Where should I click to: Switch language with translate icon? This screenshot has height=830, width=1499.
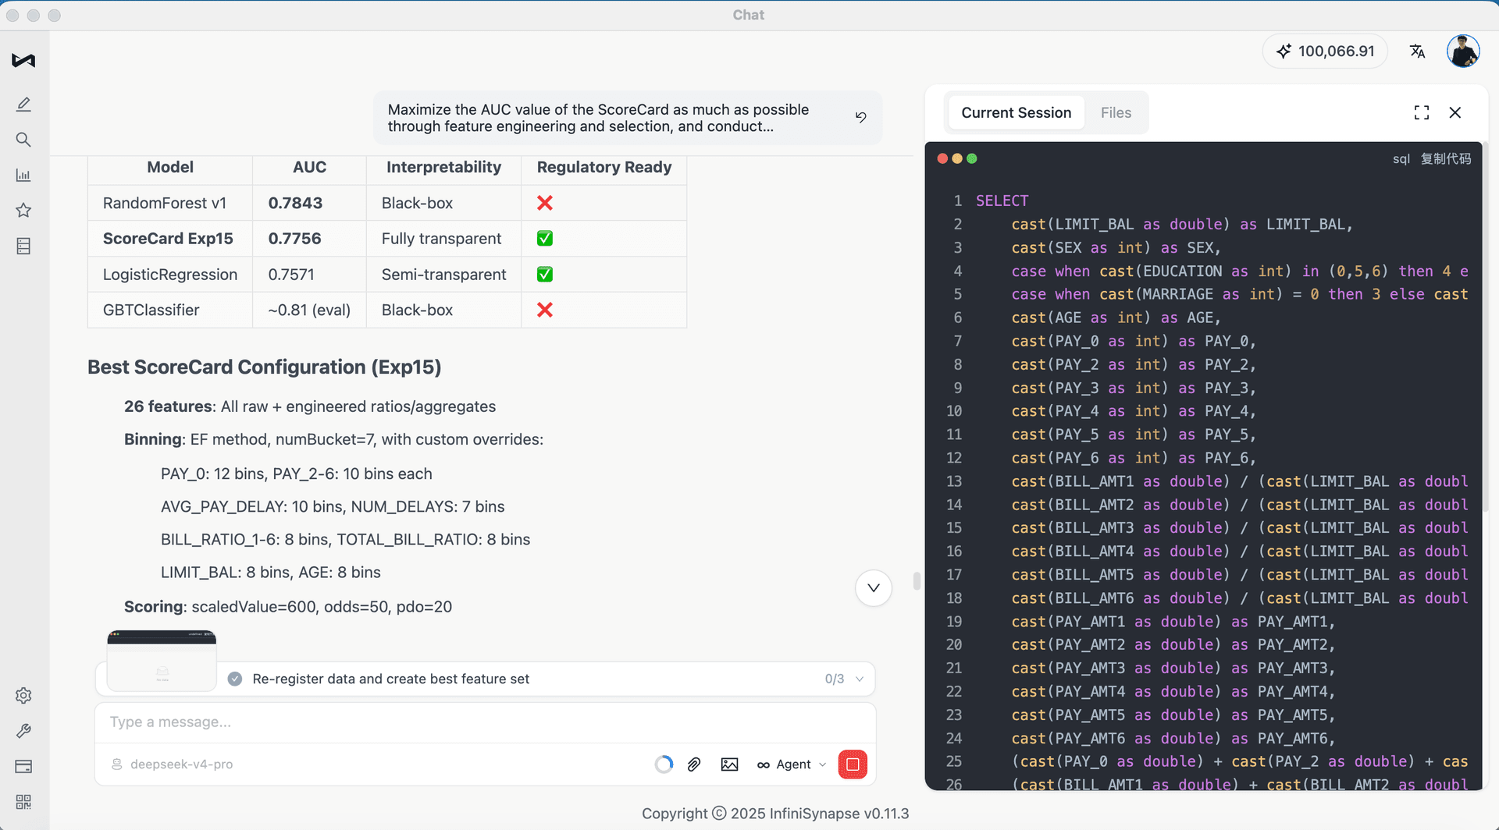point(1417,51)
